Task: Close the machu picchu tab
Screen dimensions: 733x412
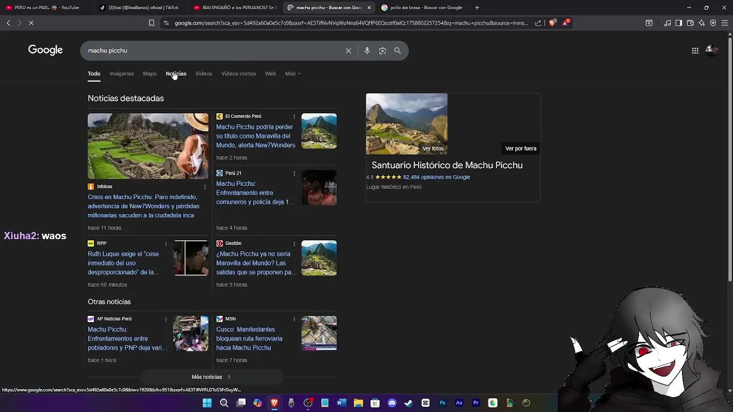Action: pos(369,7)
